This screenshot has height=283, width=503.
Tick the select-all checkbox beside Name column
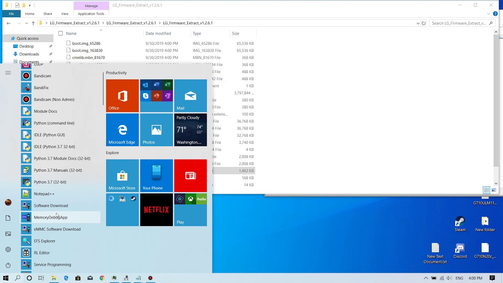61,33
